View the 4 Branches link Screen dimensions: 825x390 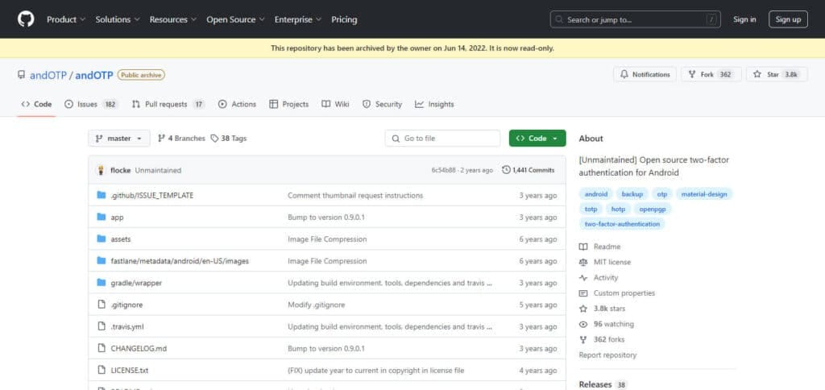(181, 139)
